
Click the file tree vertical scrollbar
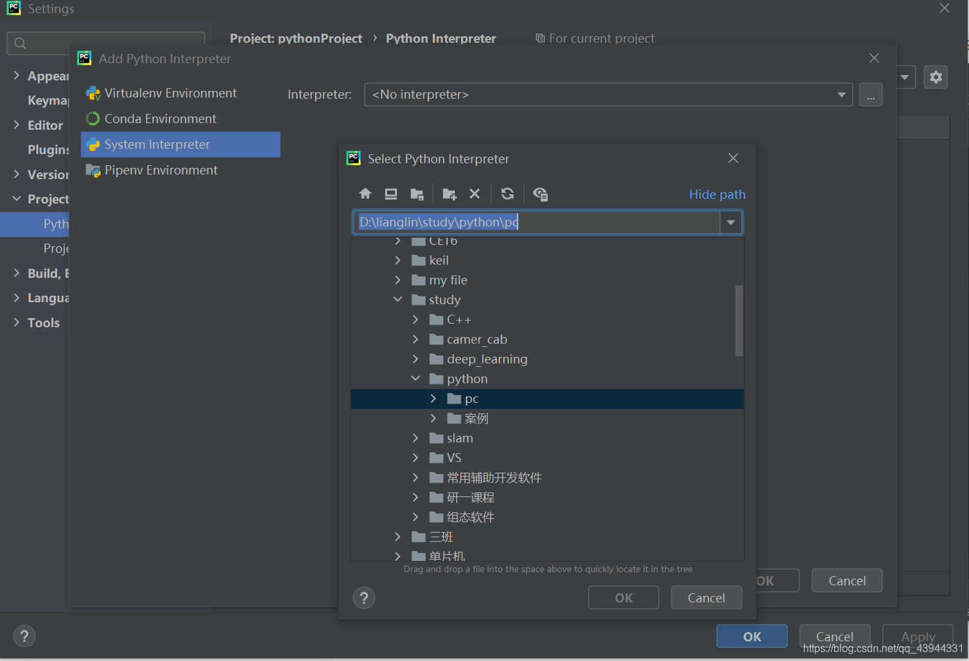click(739, 320)
